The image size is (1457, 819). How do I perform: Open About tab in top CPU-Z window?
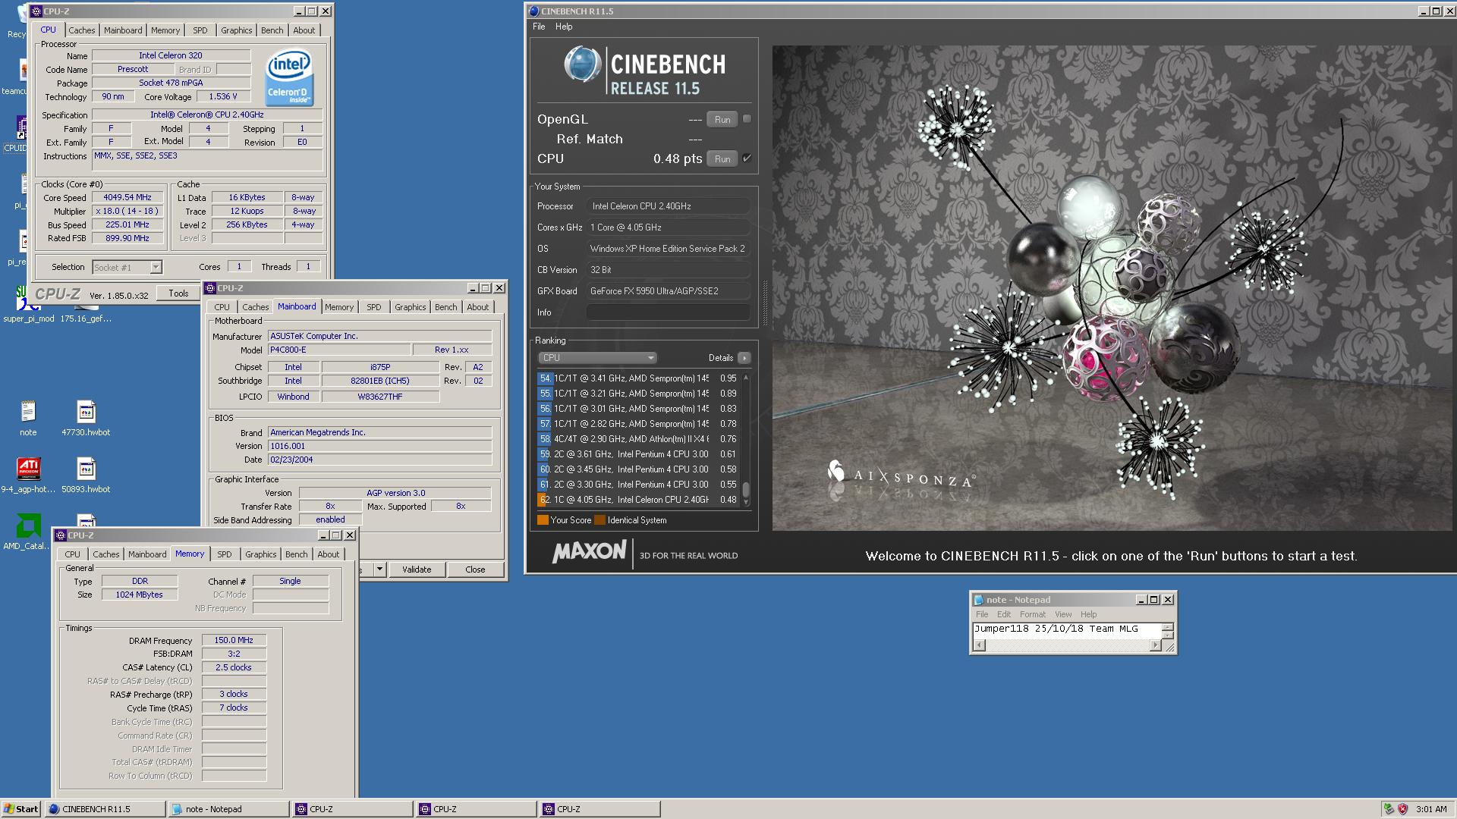pos(304,30)
